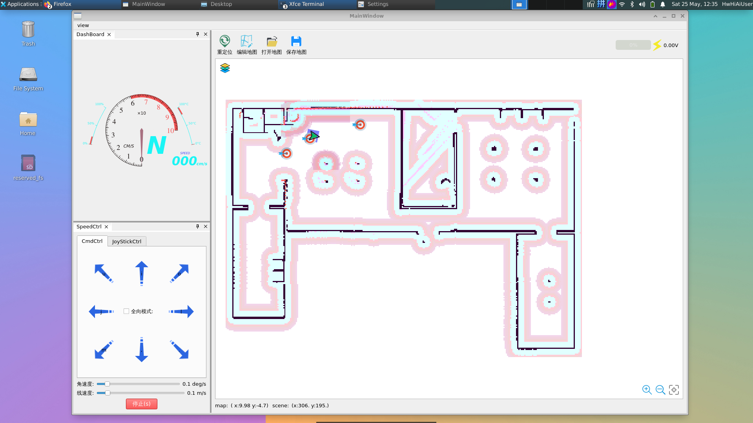This screenshot has height=423, width=753.
Task: Save the map with the floppy disk icon
Action: pos(296,41)
